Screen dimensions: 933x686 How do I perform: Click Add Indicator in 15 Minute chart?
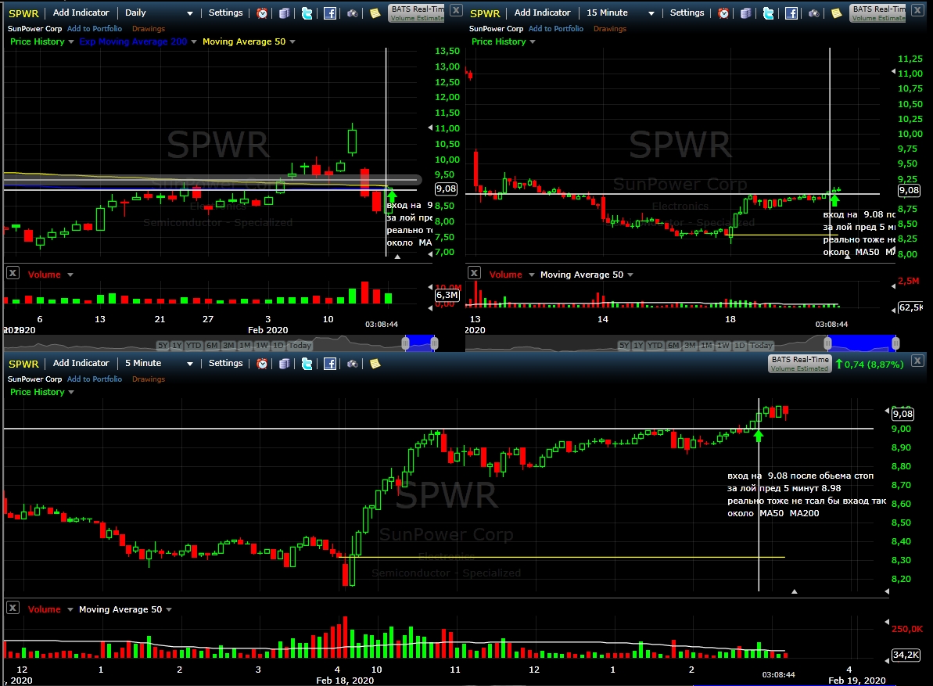coord(542,13)
